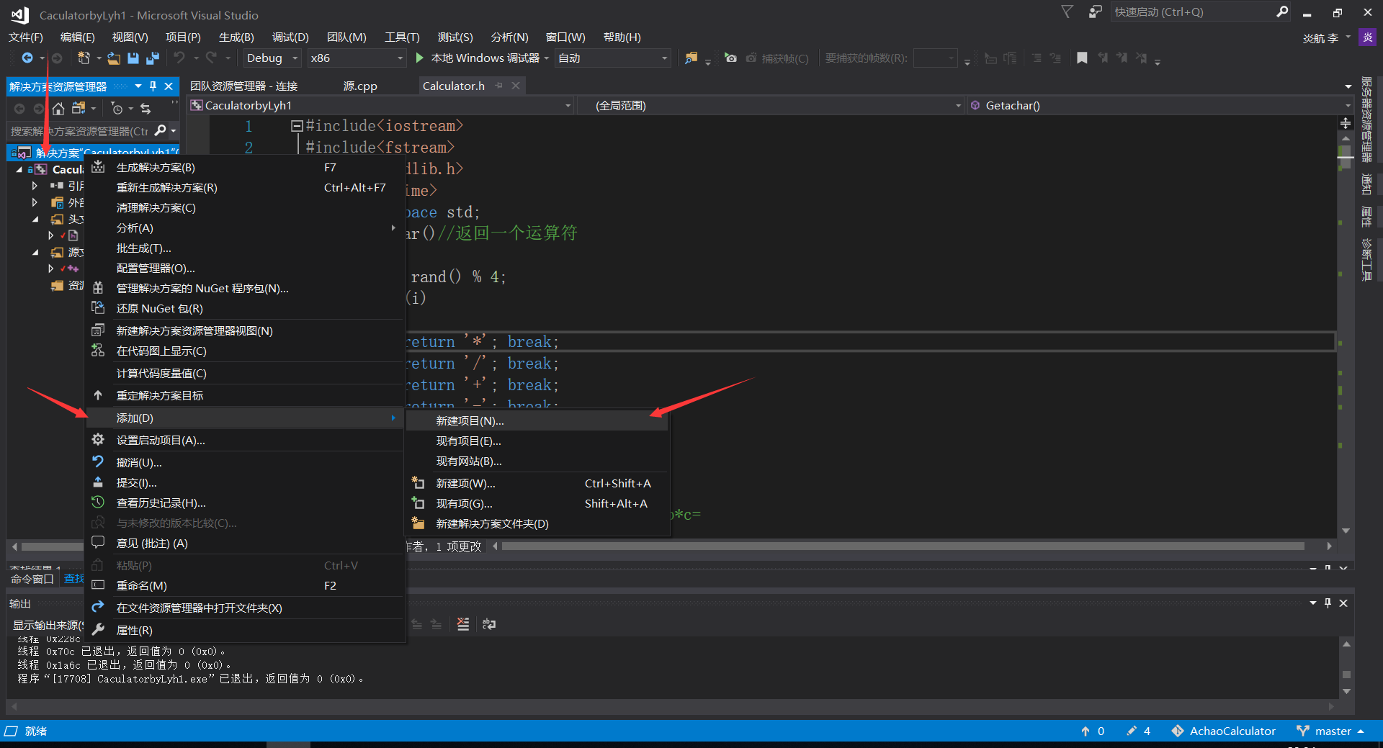This screenshot has width=1383, height=748.
Task: Click the 炎航 李 account name
Action: [1320, 38]
